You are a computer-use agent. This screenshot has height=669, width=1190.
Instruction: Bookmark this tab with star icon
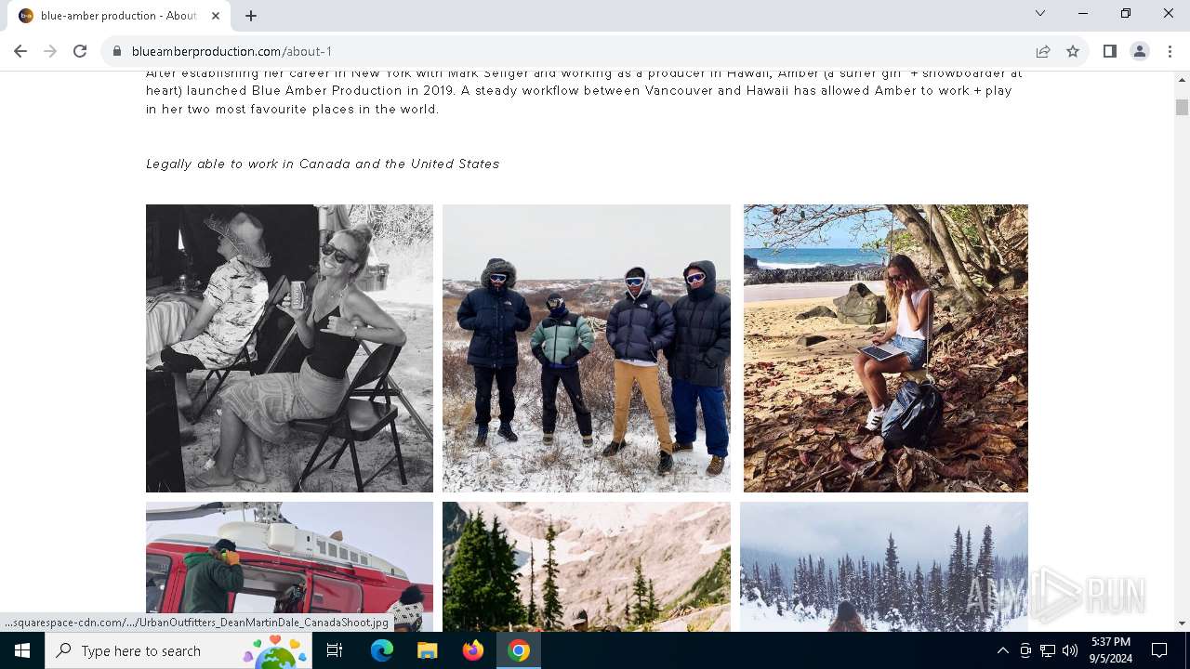[1073, 51]
